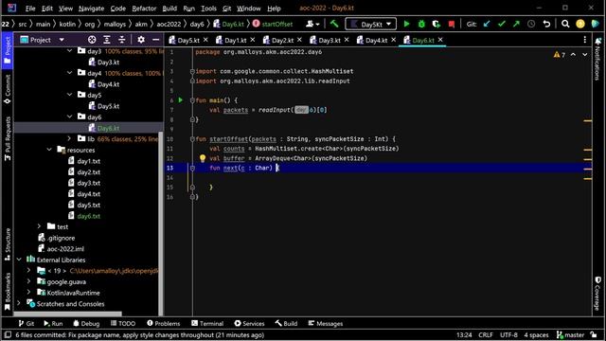Click the 7 warnings inspection indicator

(x=560, y=55)
